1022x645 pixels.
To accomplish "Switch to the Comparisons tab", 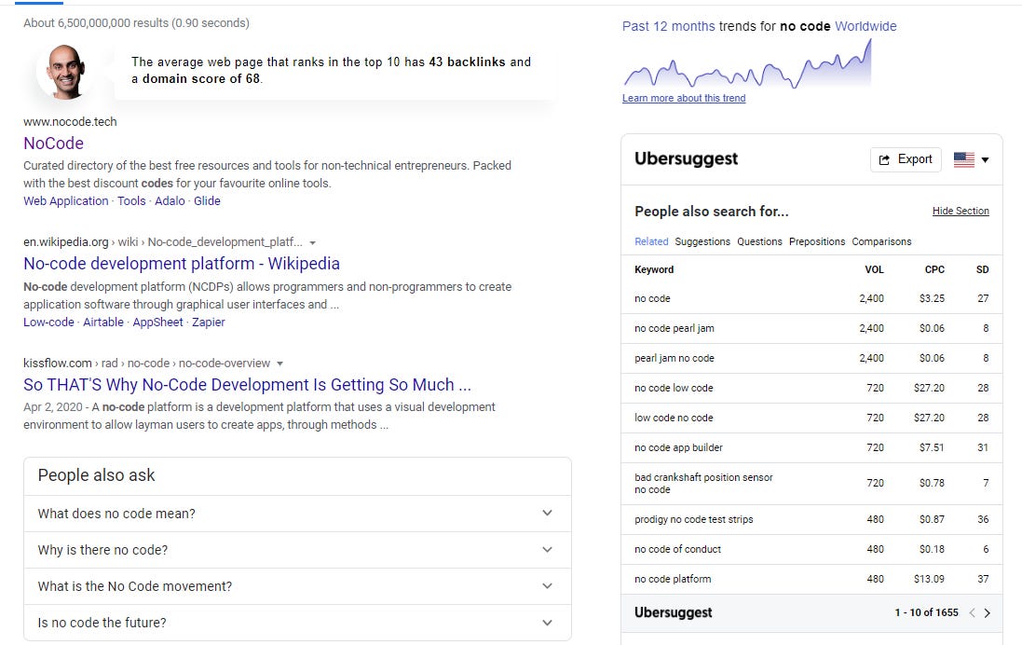I will 881,241.
